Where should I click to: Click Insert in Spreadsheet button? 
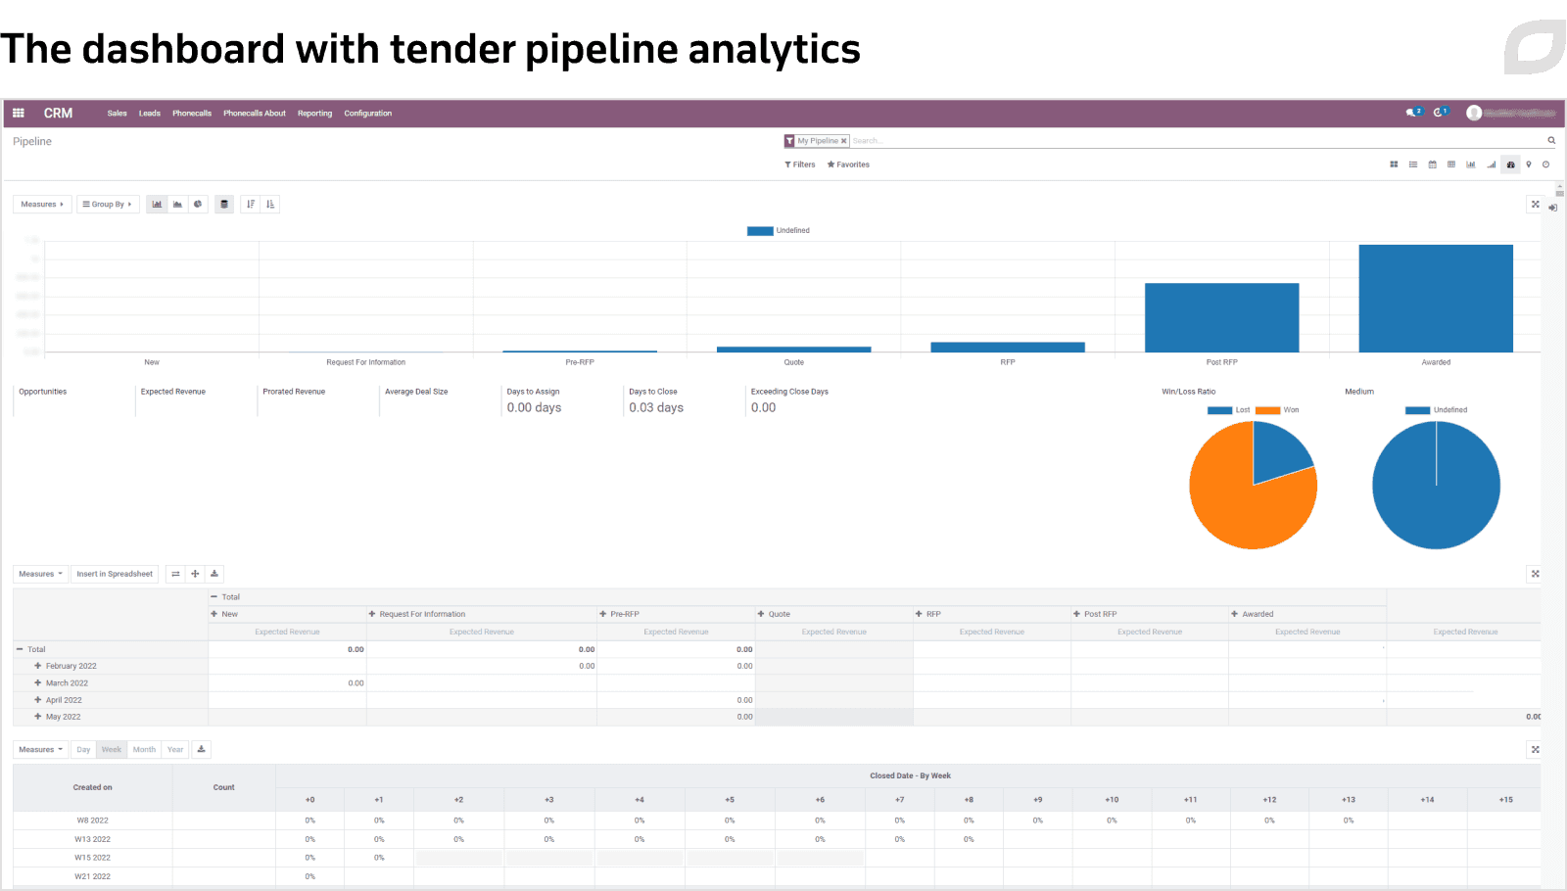pos(115,574)
